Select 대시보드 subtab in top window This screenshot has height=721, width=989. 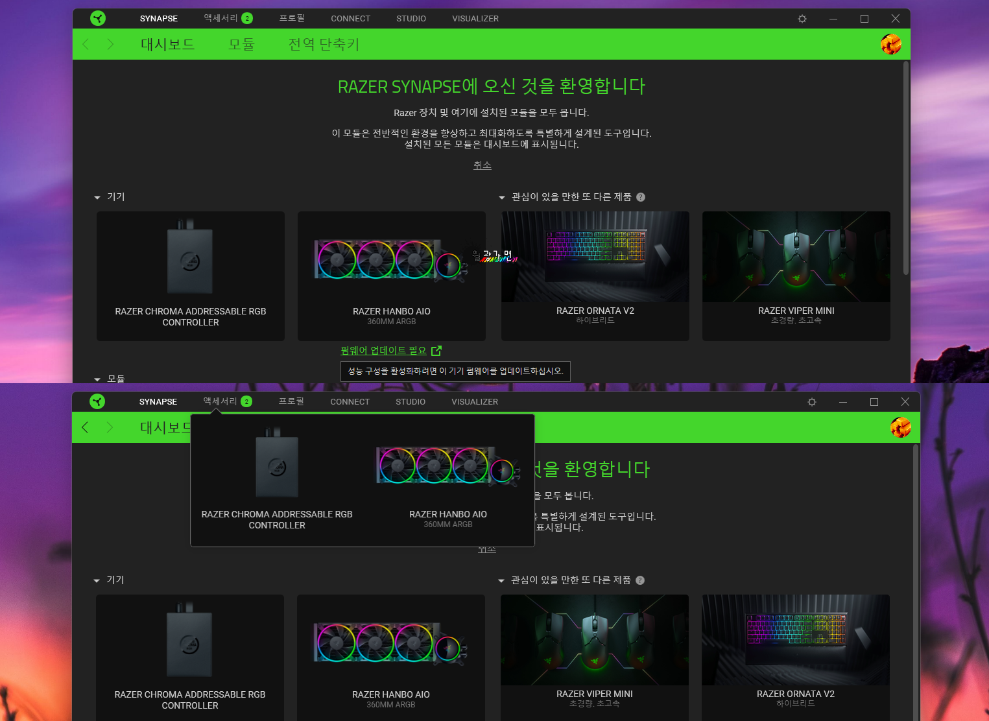pyautogui.click(x=168, y=44)
